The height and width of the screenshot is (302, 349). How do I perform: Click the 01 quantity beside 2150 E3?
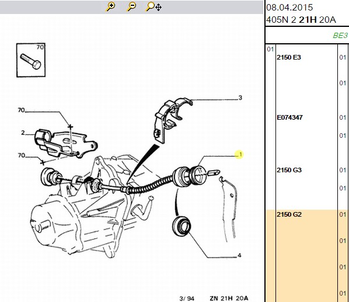point(343,57)
